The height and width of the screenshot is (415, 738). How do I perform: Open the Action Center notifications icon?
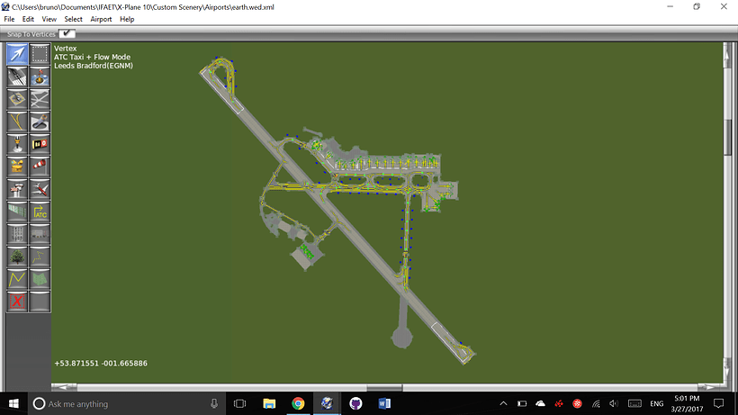[719, 403]
